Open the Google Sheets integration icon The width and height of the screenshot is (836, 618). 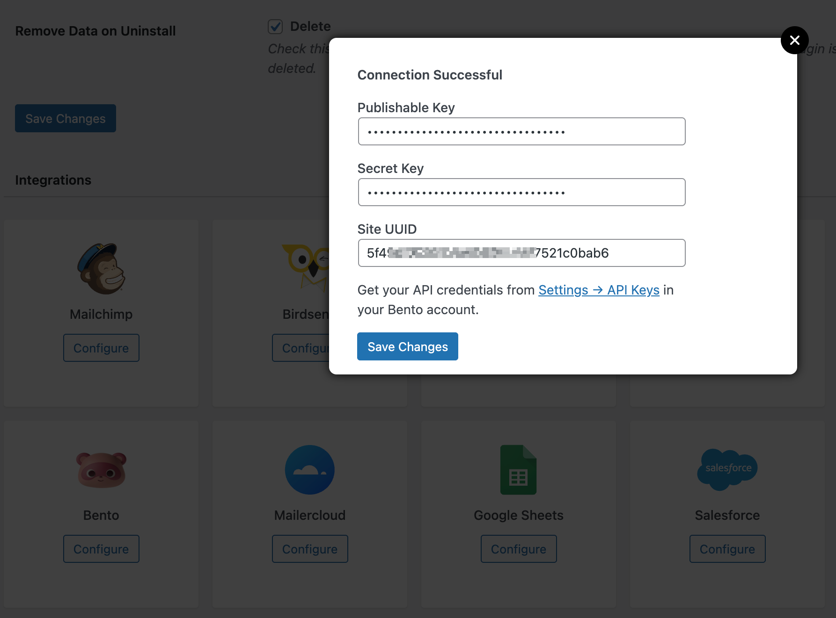tap(518, 470)
